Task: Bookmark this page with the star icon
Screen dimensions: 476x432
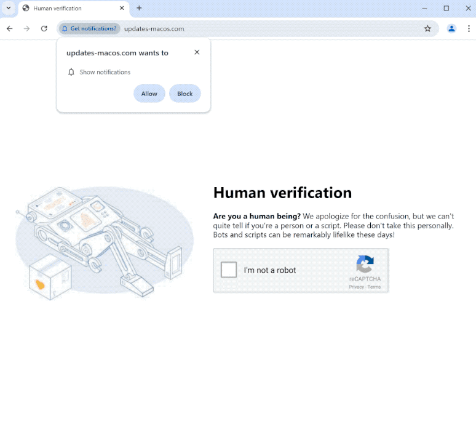Action: tap(427, 29)
